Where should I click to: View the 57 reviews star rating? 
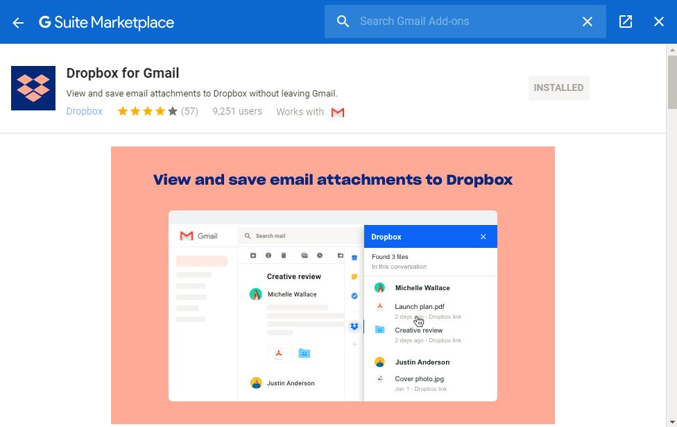(x=157, y=110)
